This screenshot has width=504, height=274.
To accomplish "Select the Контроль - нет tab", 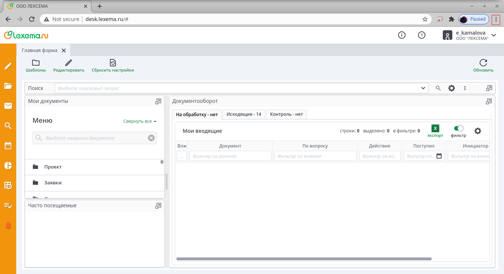I will tap(286, 114).
